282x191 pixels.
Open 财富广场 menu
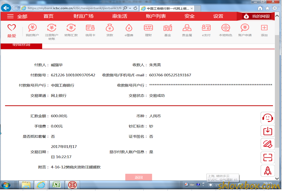[x=83, y=16]
